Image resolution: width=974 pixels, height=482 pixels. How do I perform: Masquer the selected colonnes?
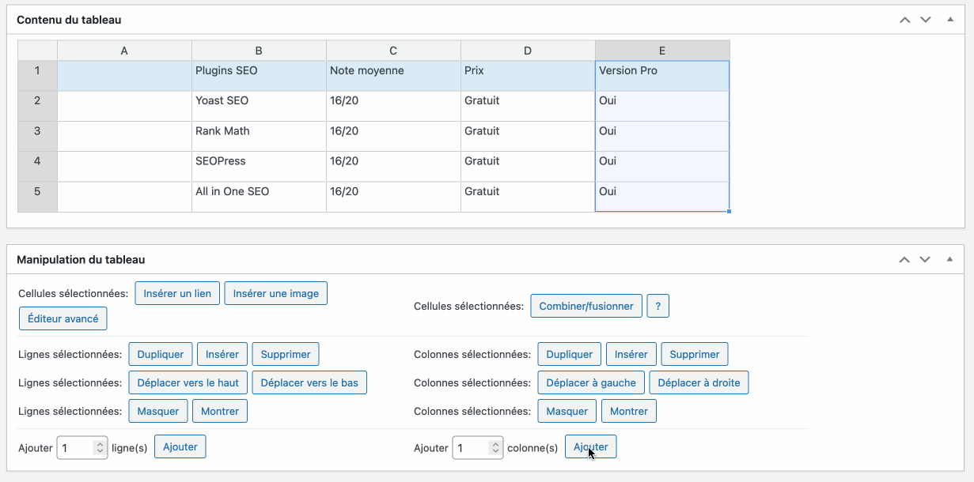(x=567, y=411)
